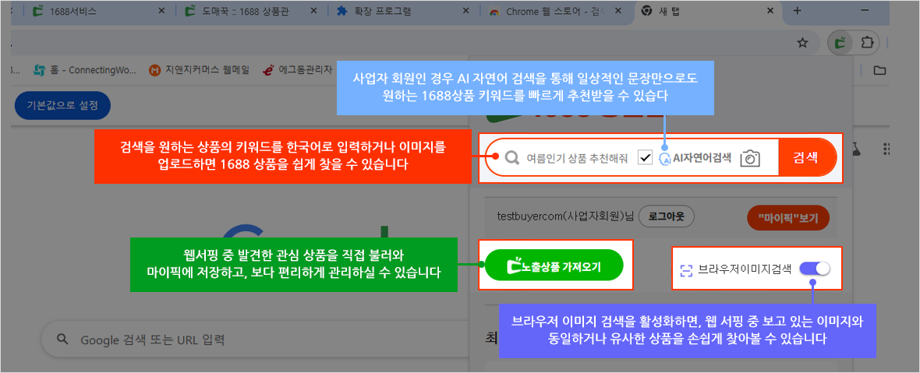
Task: Open the 홈 - ConnectingWo... bookmark
Action: coord(84,70)
